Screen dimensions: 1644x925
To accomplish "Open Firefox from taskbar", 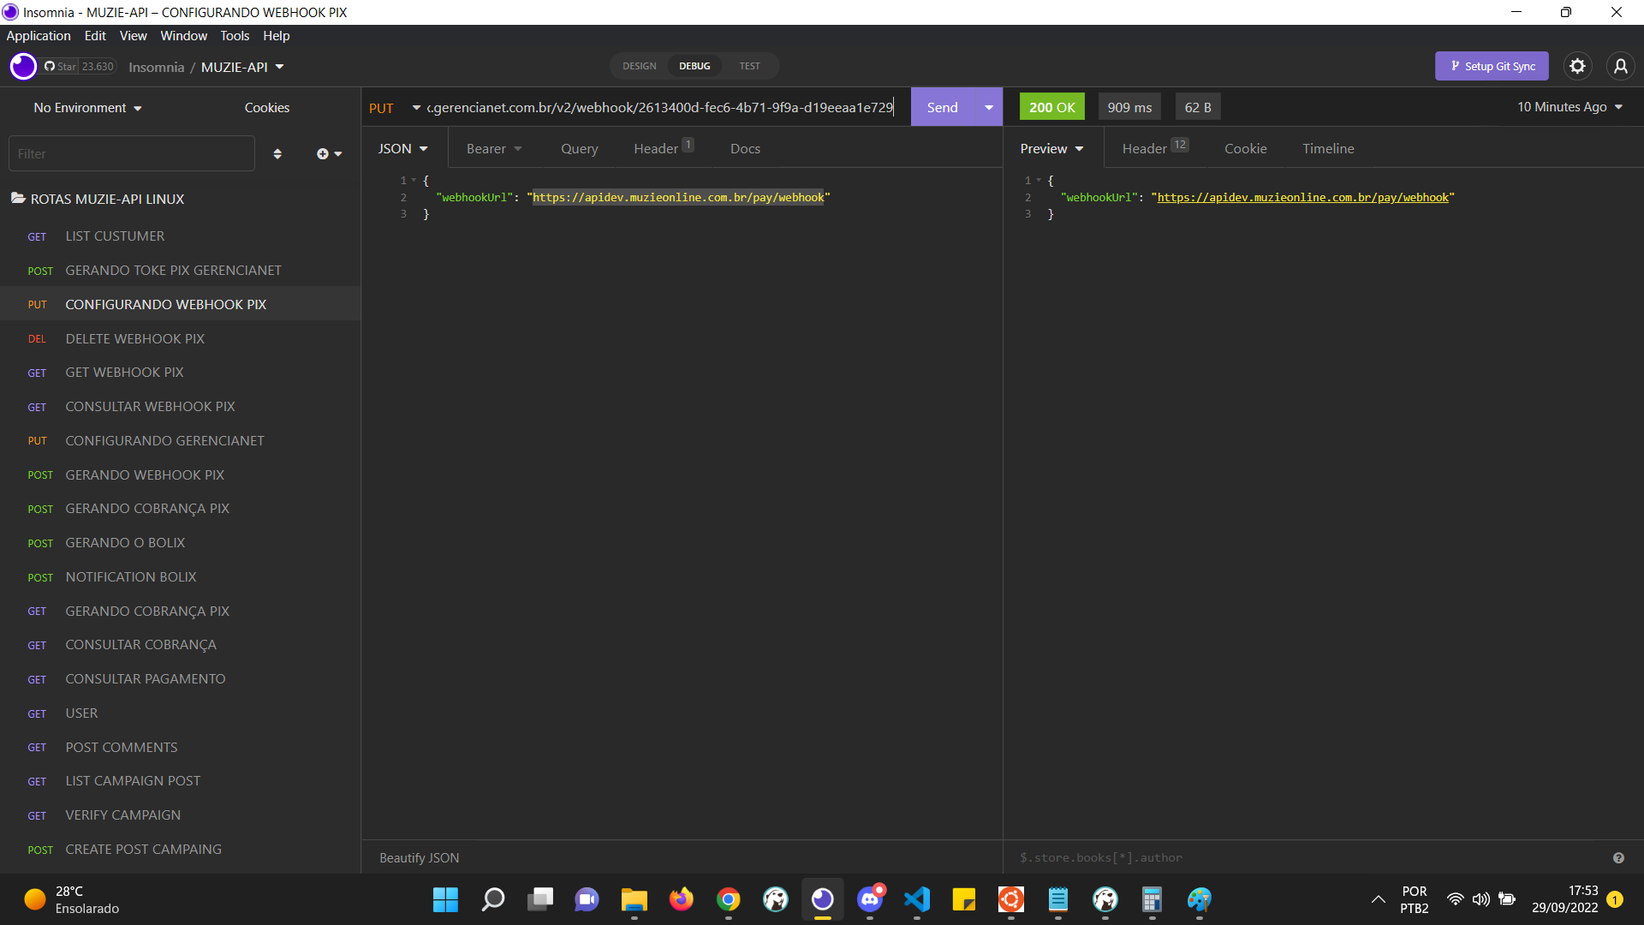I will tap(682, 899).
